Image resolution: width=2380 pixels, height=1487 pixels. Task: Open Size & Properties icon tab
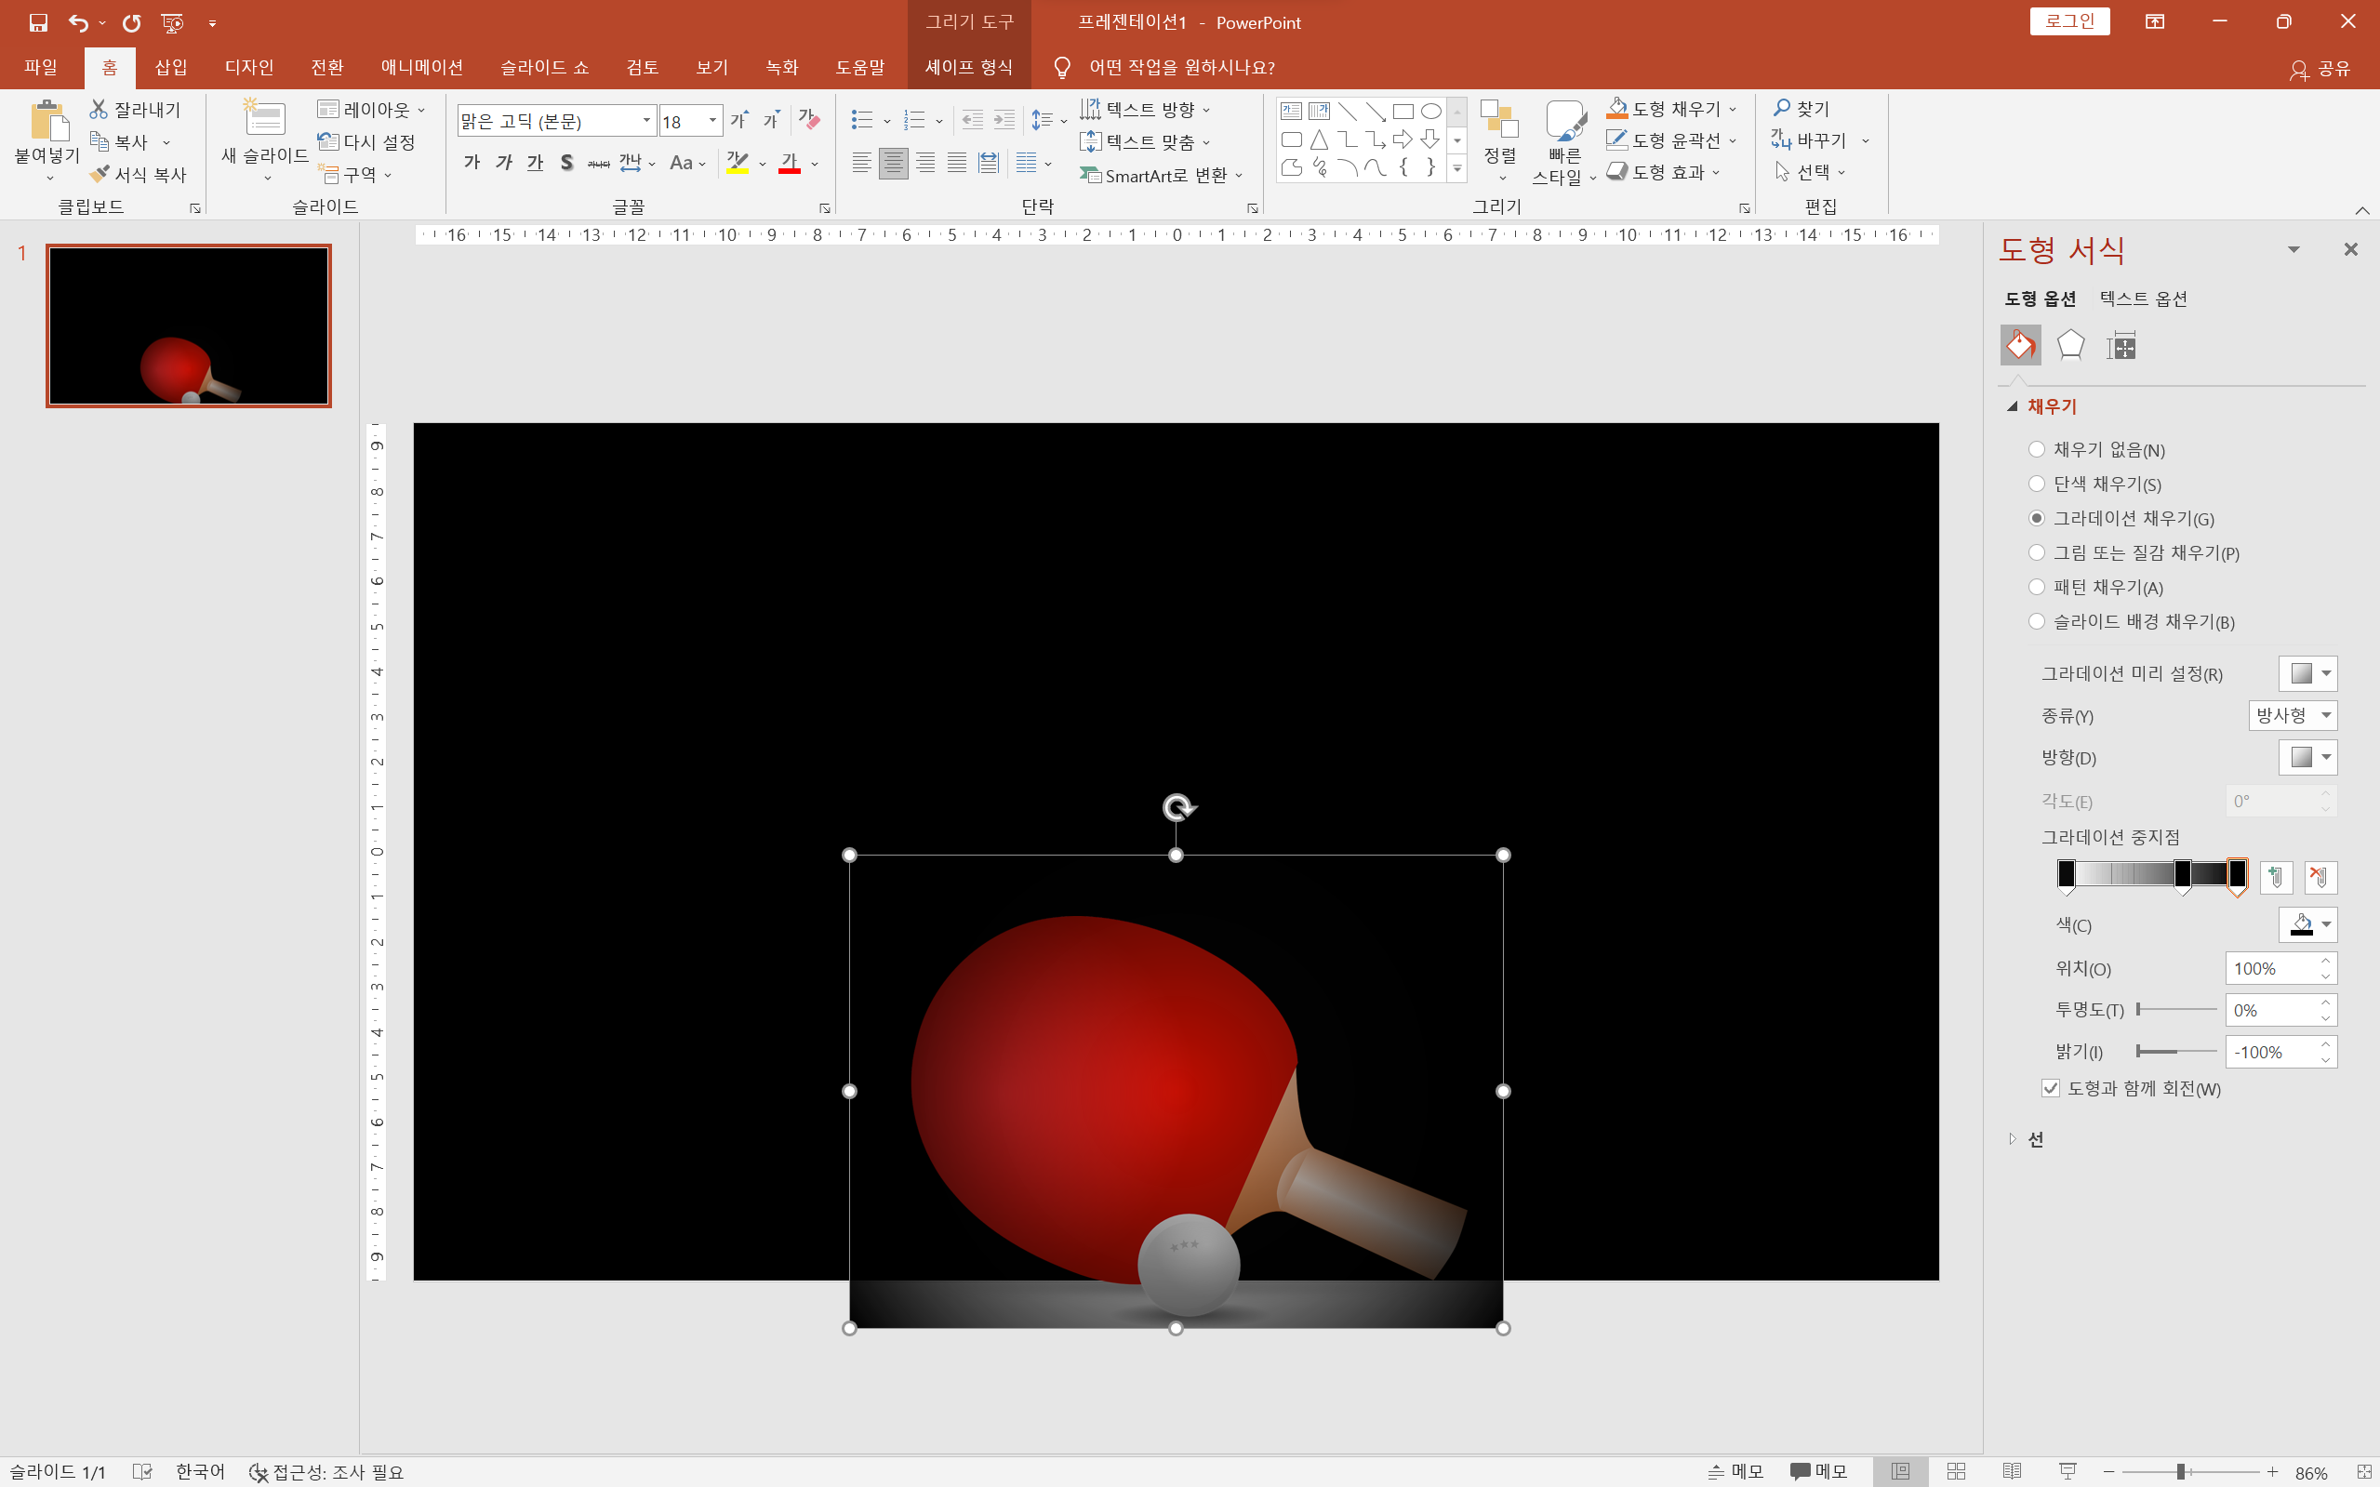pyautogui.click(x=2121, y=345)
